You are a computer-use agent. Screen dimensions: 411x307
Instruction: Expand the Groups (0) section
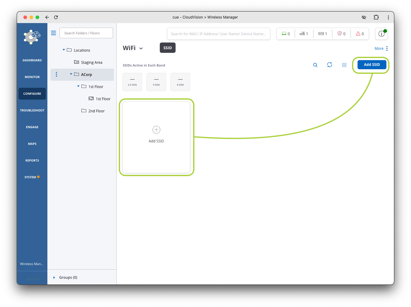click(x=54, y=278)
